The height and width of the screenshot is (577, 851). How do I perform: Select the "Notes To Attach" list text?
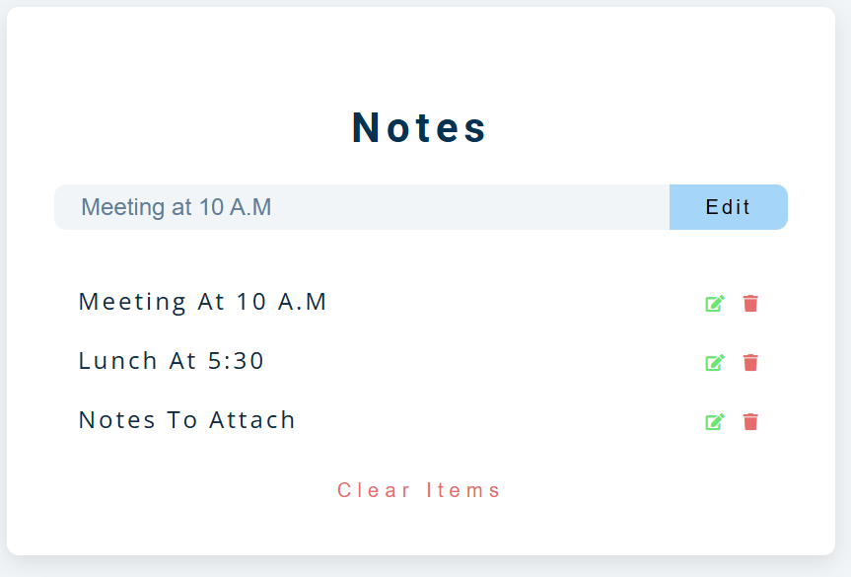pyautogui.click(x=187, y=420)
